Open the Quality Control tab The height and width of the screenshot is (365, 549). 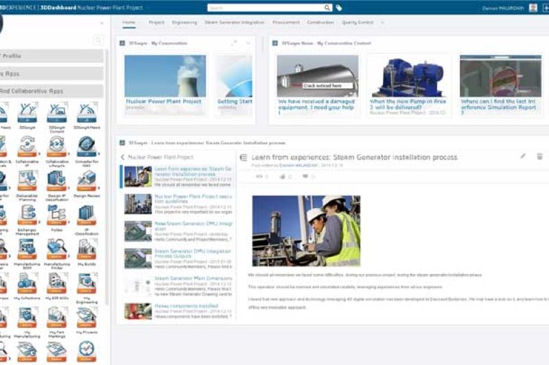[358, 23]
